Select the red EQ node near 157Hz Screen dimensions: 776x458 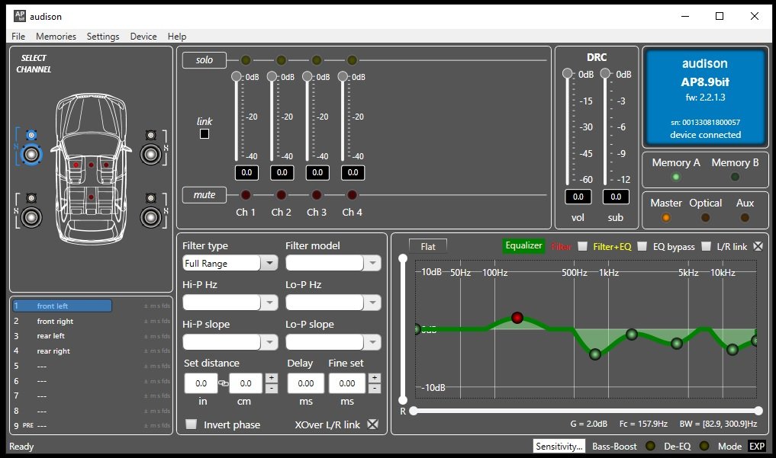point(517,318)
